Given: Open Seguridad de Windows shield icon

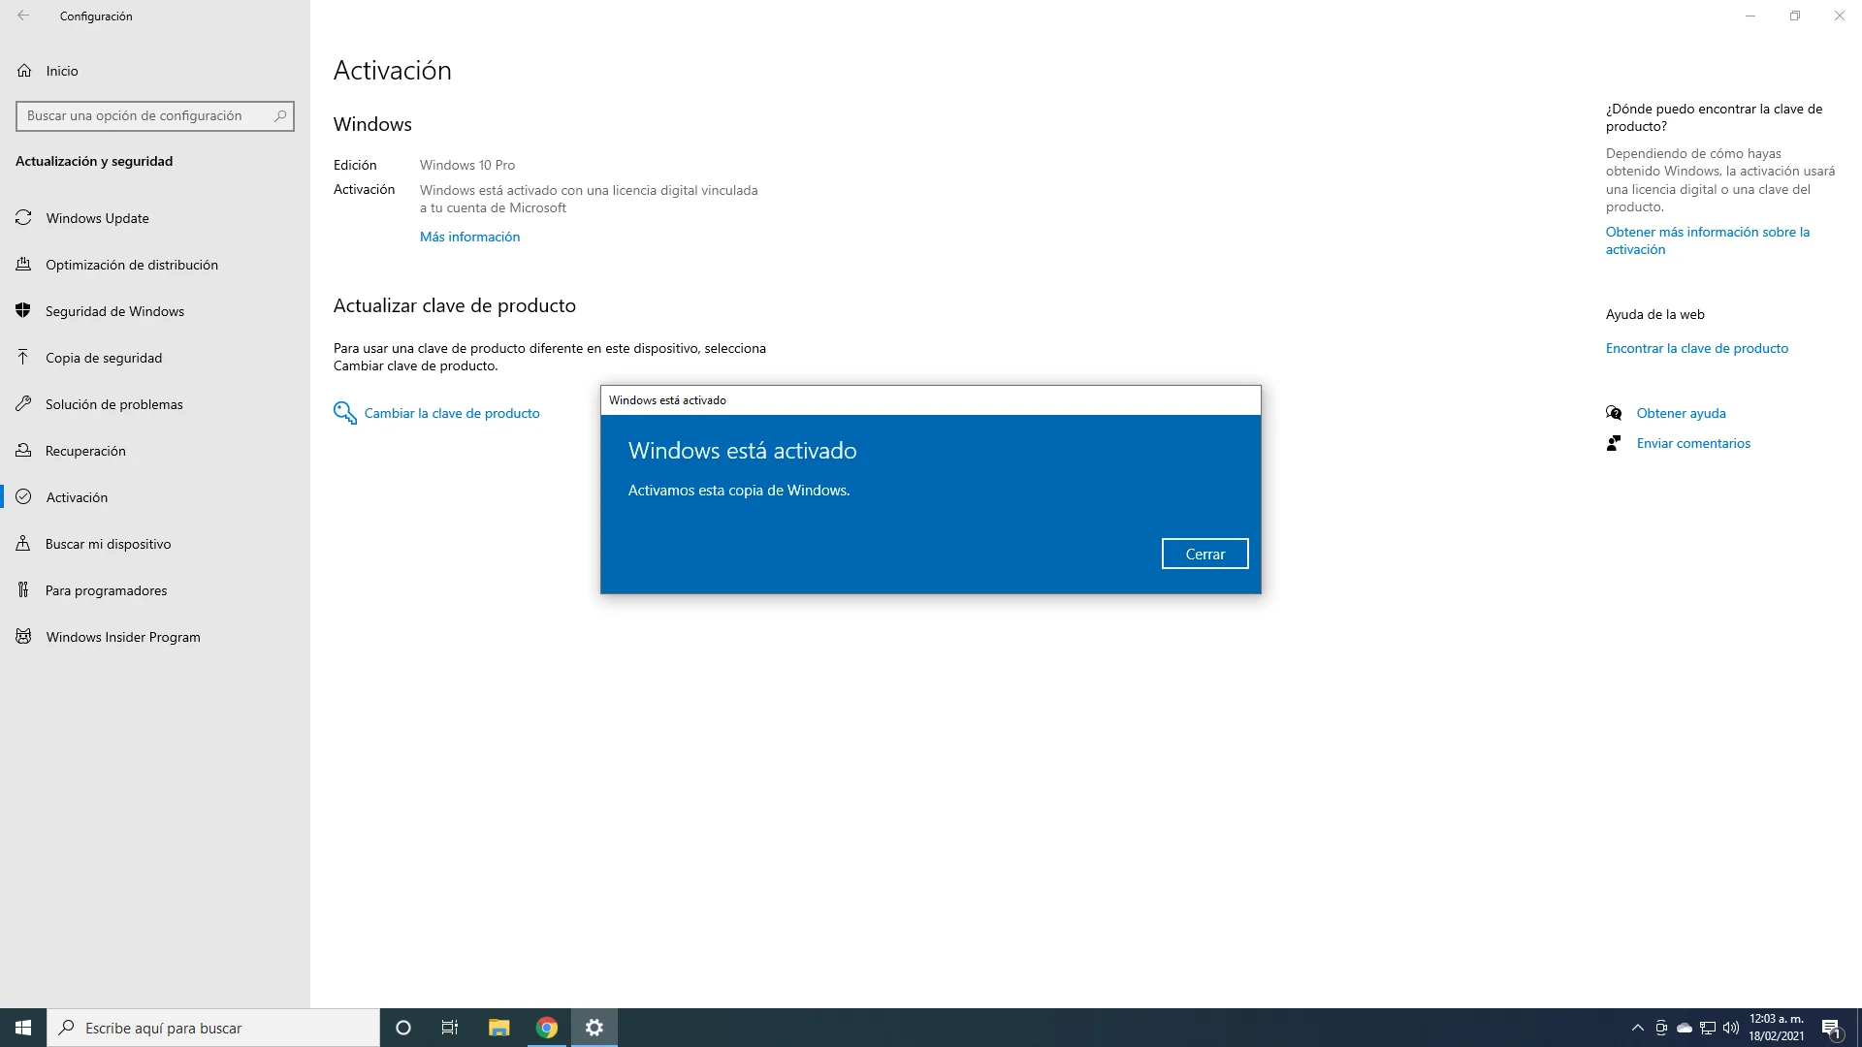Looking at the screenshot, I should pyautogui.click(x=24, y=311).
